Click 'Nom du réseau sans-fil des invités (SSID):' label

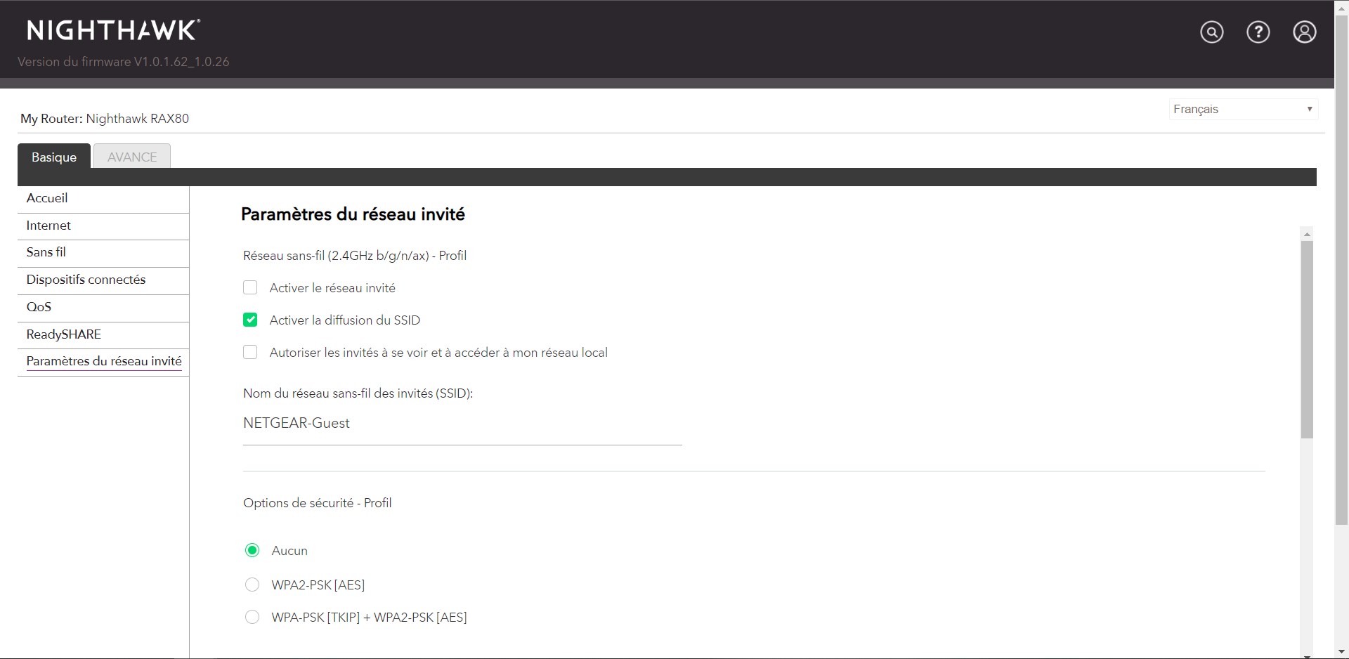coord(358,393)
